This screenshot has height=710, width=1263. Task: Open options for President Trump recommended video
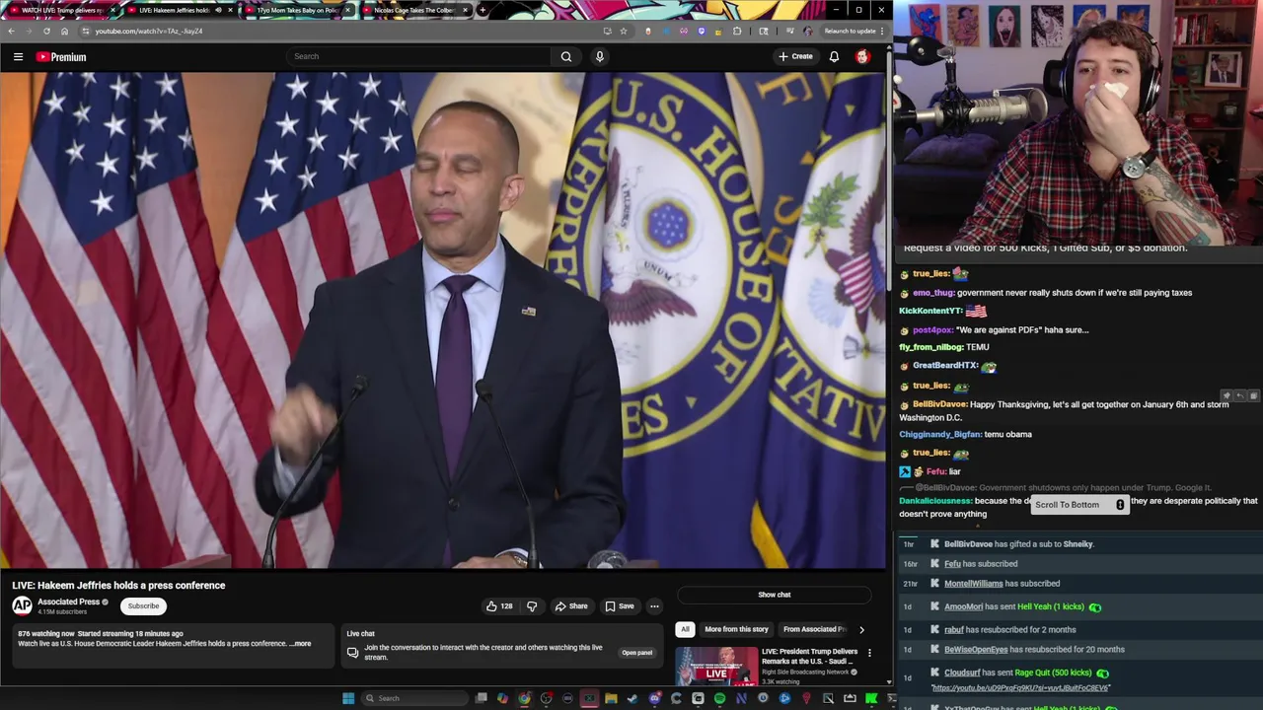coord(869,653)
